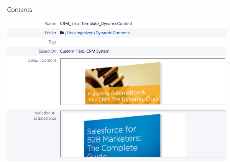Click the Tags field label

(53, 42)
